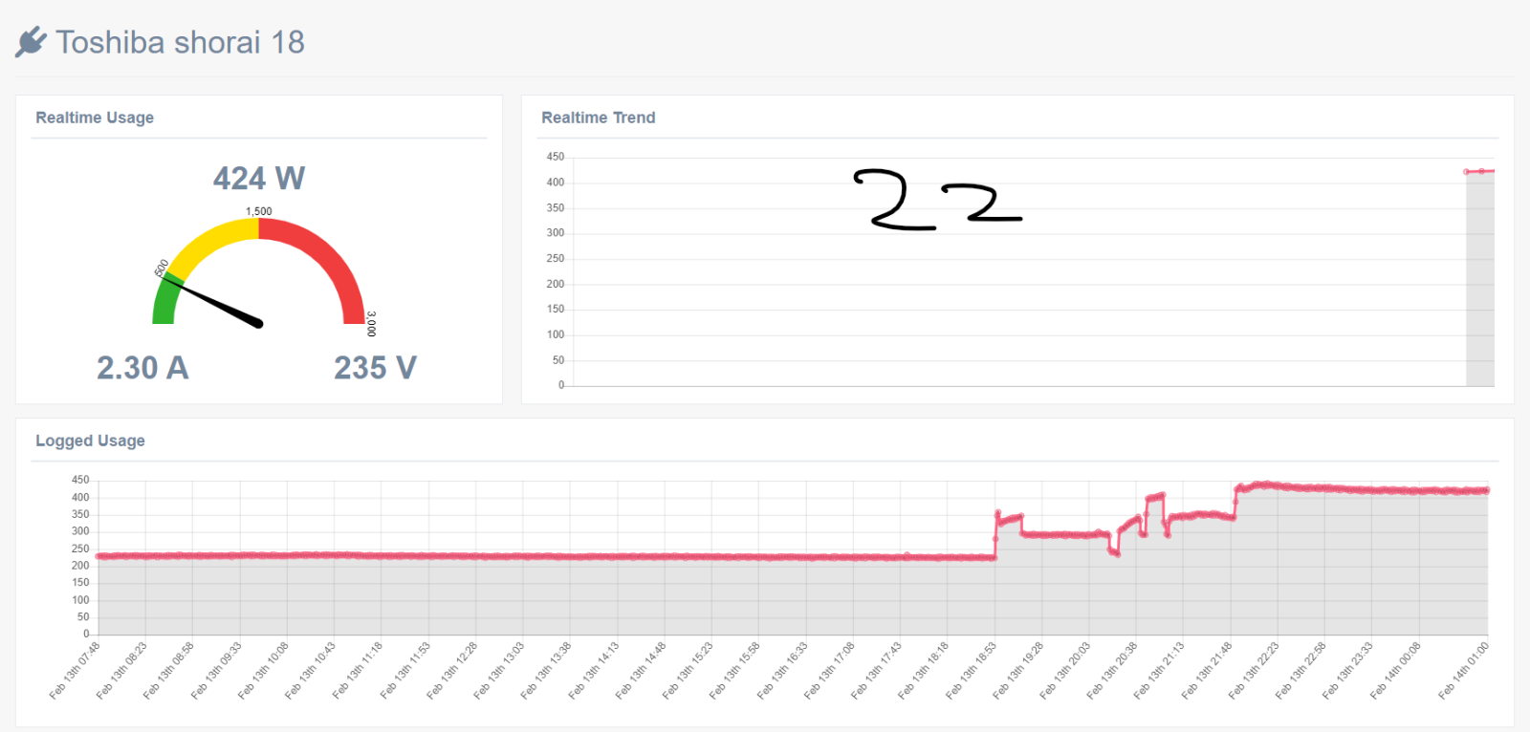Click the "Feb 13th 08:23" time label
1530x732 pixels.
tap(121, 671)
